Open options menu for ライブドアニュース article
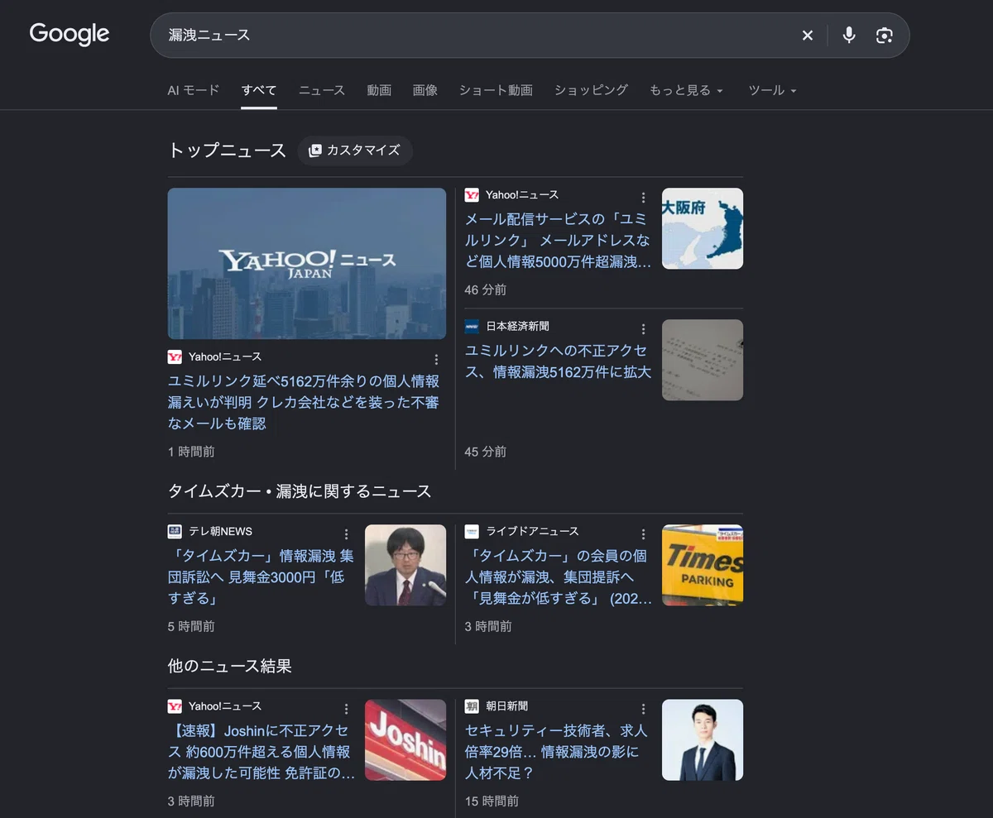 tap(643, 533)
